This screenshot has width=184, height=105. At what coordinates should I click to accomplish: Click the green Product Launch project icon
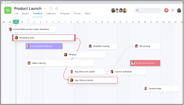[8, 10]
